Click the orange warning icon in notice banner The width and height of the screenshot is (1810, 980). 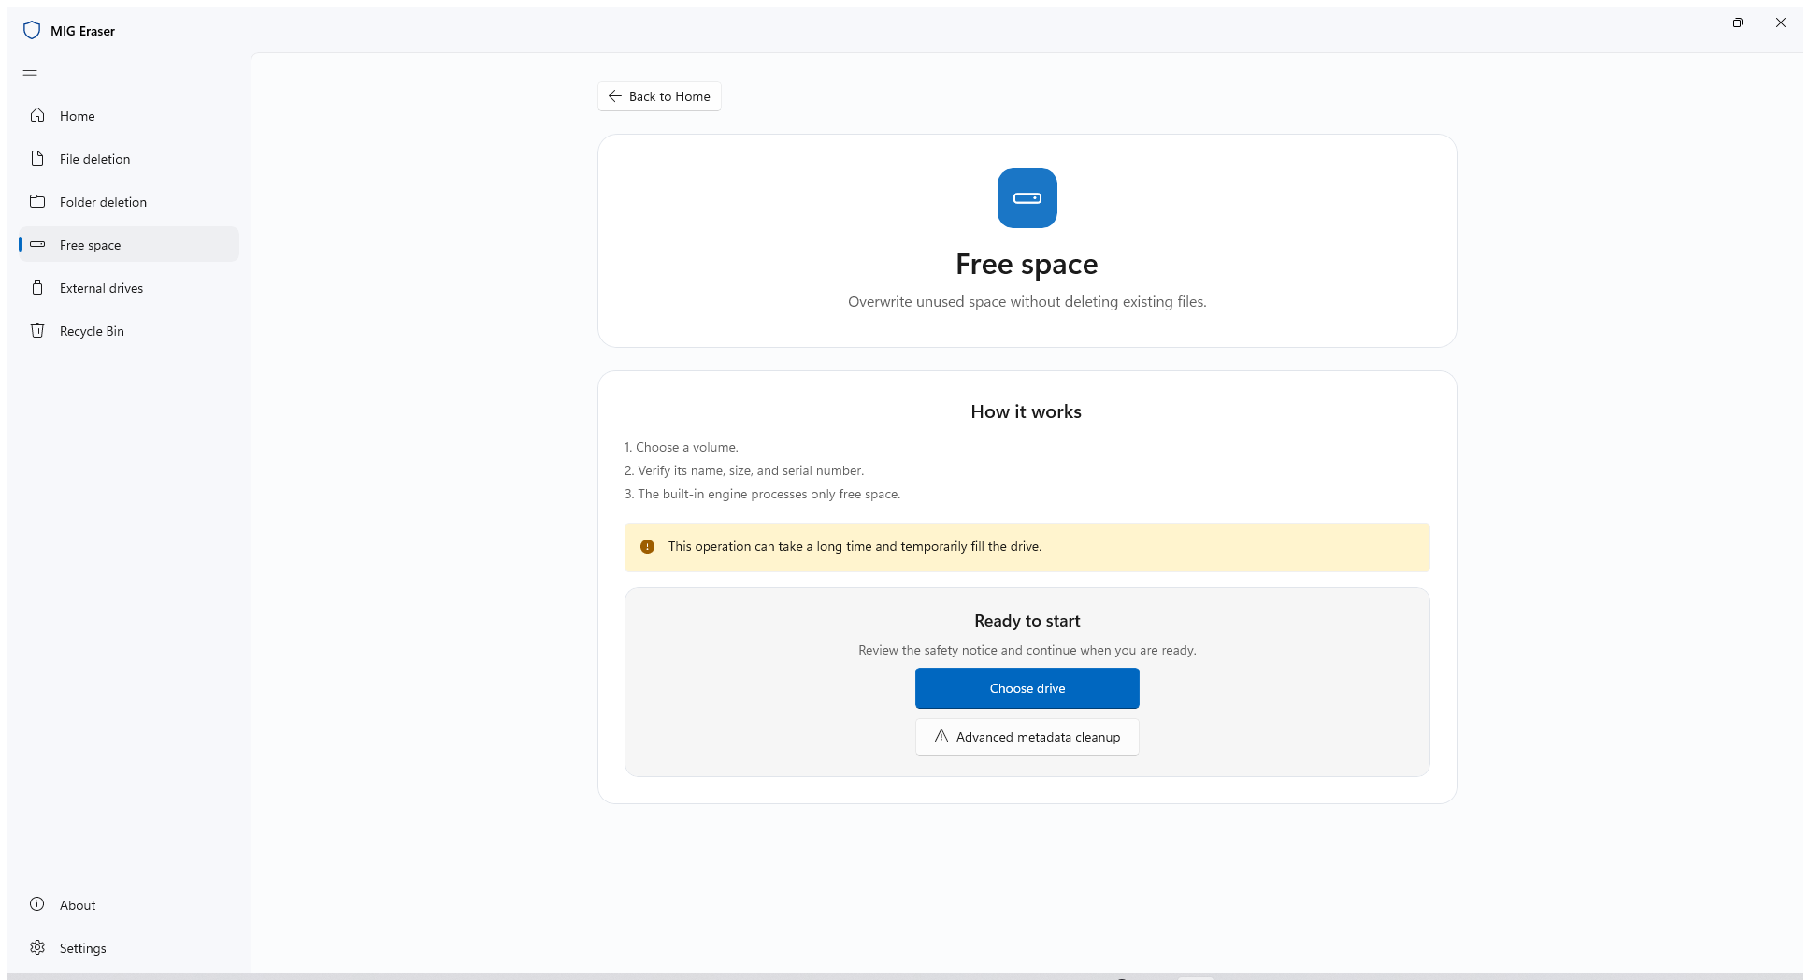[647, 547]
